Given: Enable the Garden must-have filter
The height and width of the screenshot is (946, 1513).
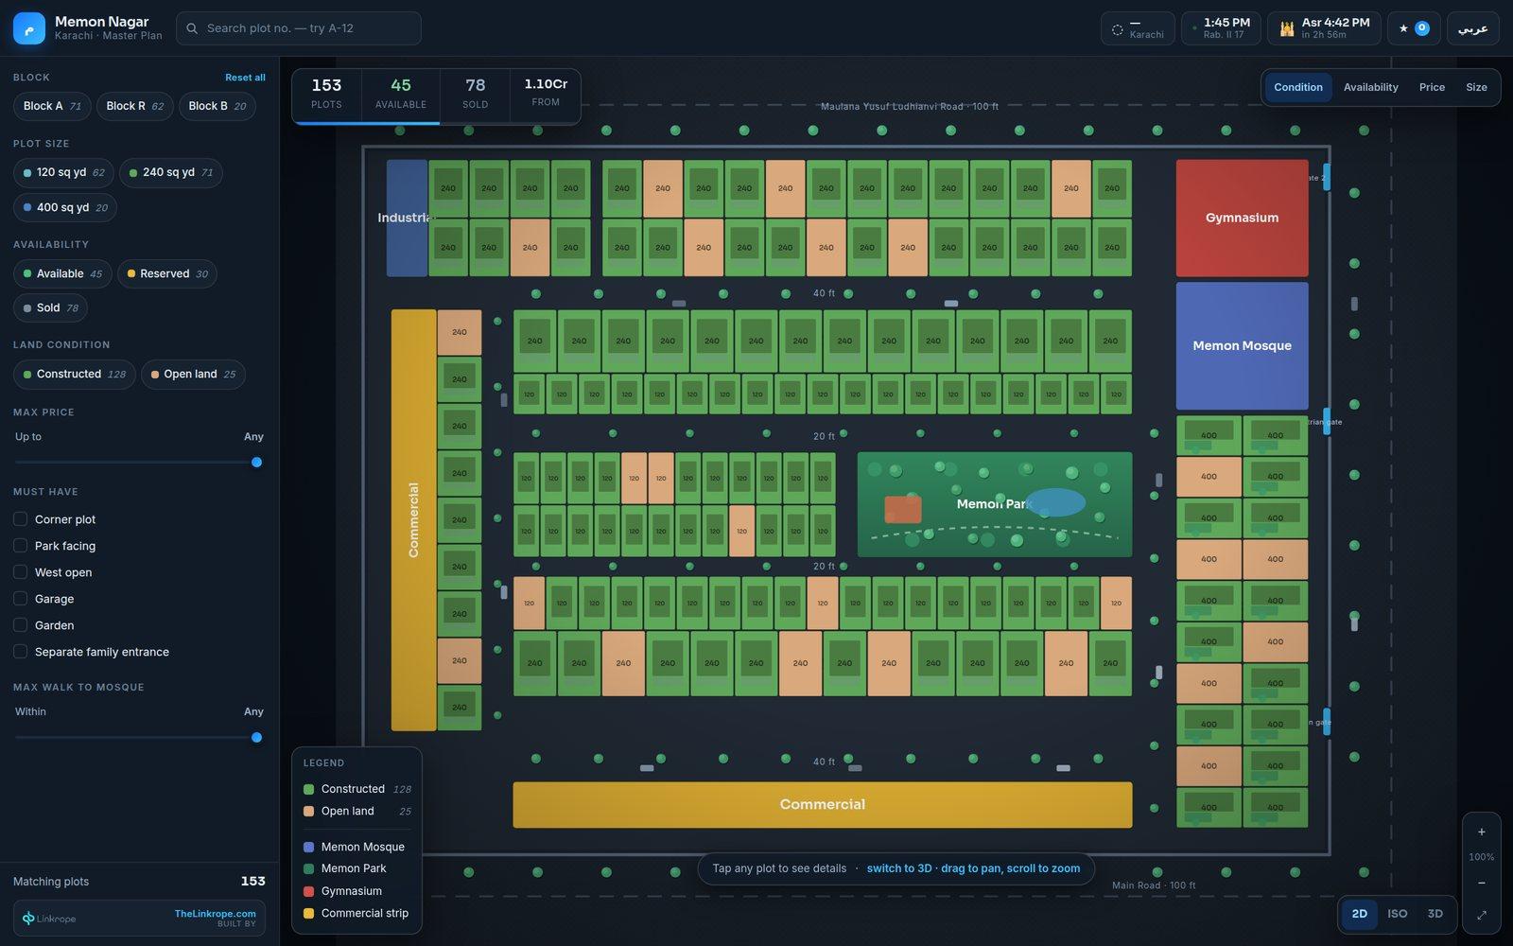Looking at the screenshot, I should (20, 624).
